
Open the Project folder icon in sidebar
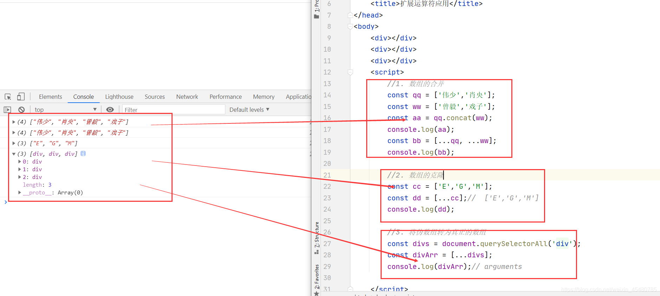coord(316,16)
